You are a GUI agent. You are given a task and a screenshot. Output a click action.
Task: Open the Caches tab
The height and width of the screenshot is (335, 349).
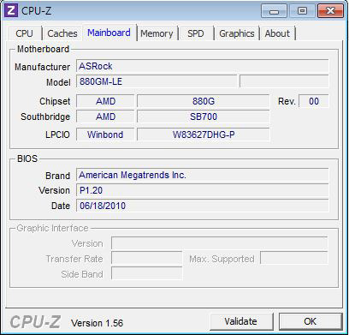(x=62, y=33)
